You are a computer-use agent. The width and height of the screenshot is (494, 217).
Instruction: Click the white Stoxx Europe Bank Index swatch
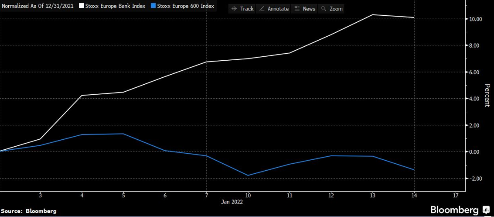(x=82, y=6)
